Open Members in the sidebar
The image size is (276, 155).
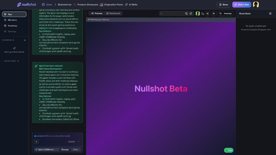click(x=14, y=20)
